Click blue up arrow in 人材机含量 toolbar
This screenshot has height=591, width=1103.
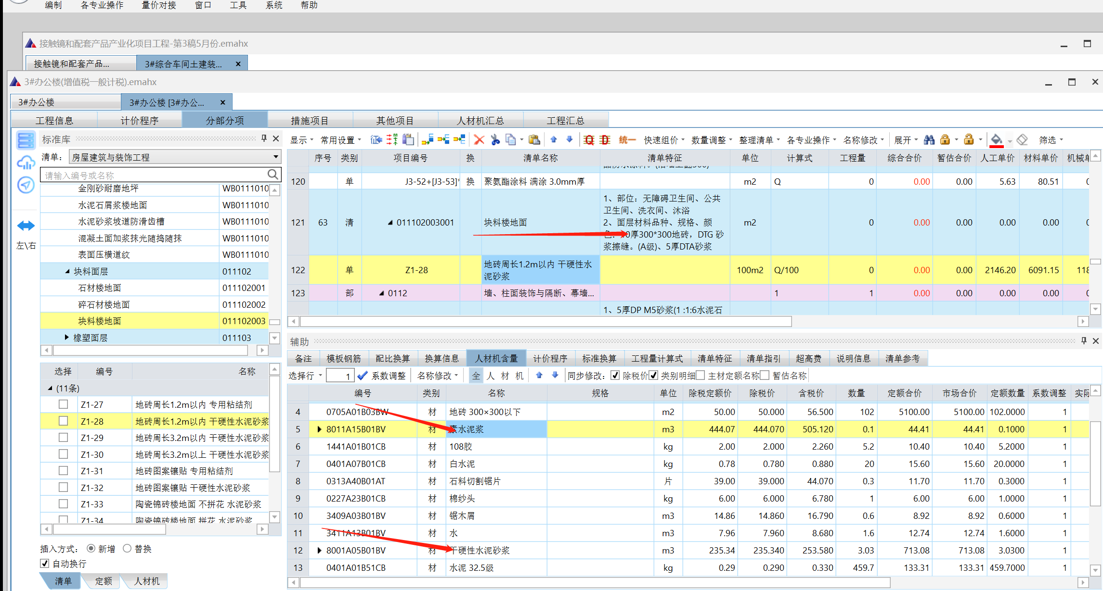[539, 376]
